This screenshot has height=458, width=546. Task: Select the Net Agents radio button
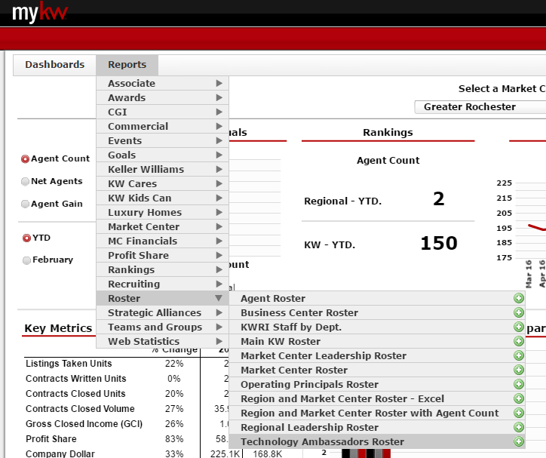point(25,181)
